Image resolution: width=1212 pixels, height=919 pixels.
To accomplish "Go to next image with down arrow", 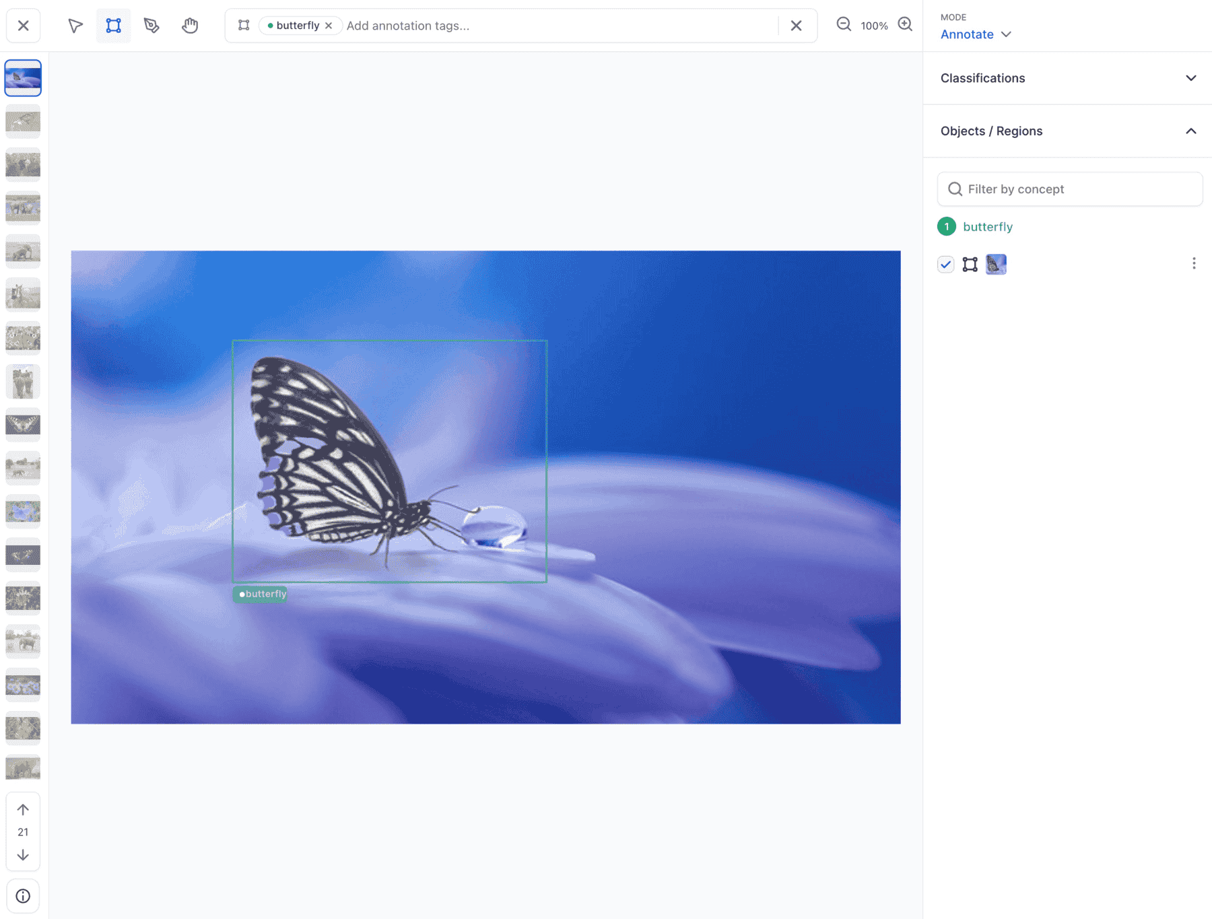I will pyautogui.click(x=23, y=855).
